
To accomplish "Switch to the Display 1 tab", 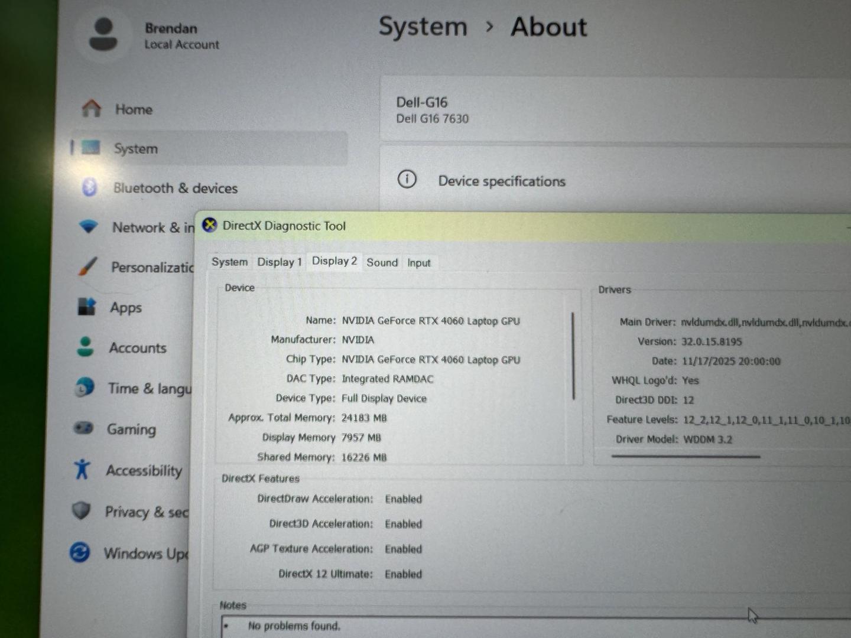I will (x=279, y=262).
